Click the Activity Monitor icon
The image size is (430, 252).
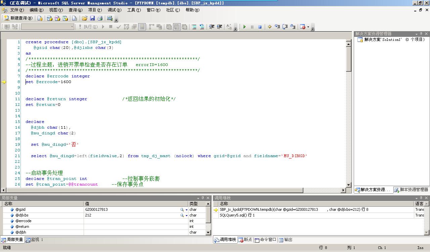tap(110, 18)
